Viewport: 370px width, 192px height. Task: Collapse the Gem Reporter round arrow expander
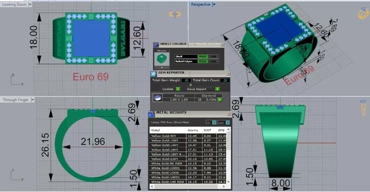tap(191, 85)
